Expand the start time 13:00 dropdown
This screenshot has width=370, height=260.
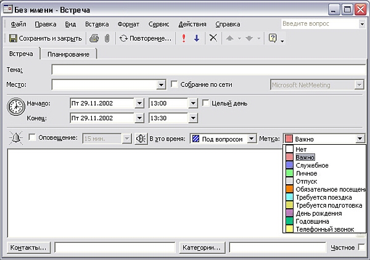[x=193, y=103]
